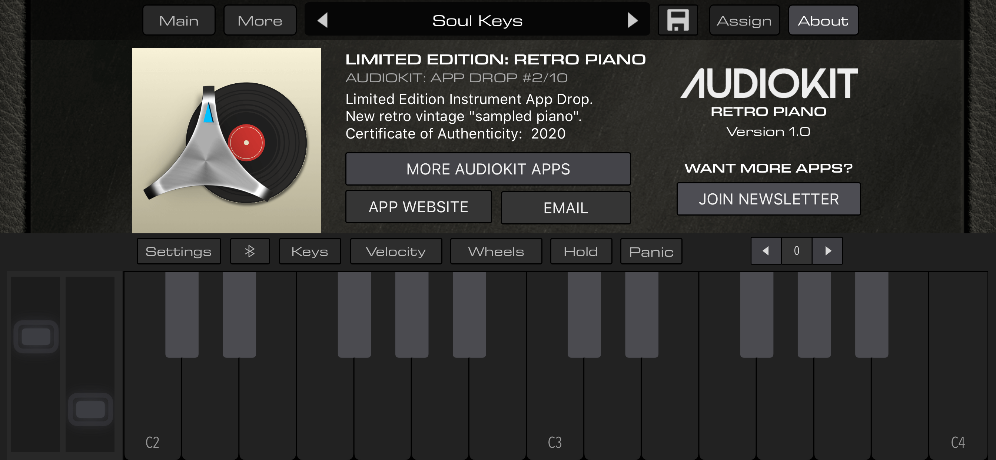
Task: Toggle the Keys display button
Action: tap(310, 251)
